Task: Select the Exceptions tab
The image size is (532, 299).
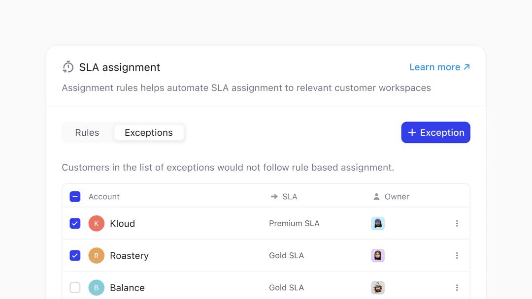Action: coord(149,133)
